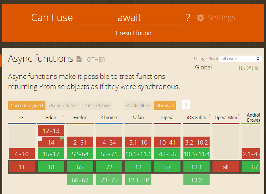Click the green flag on Edge 14
Screen dimensions: 266x194
click(62, 139)
